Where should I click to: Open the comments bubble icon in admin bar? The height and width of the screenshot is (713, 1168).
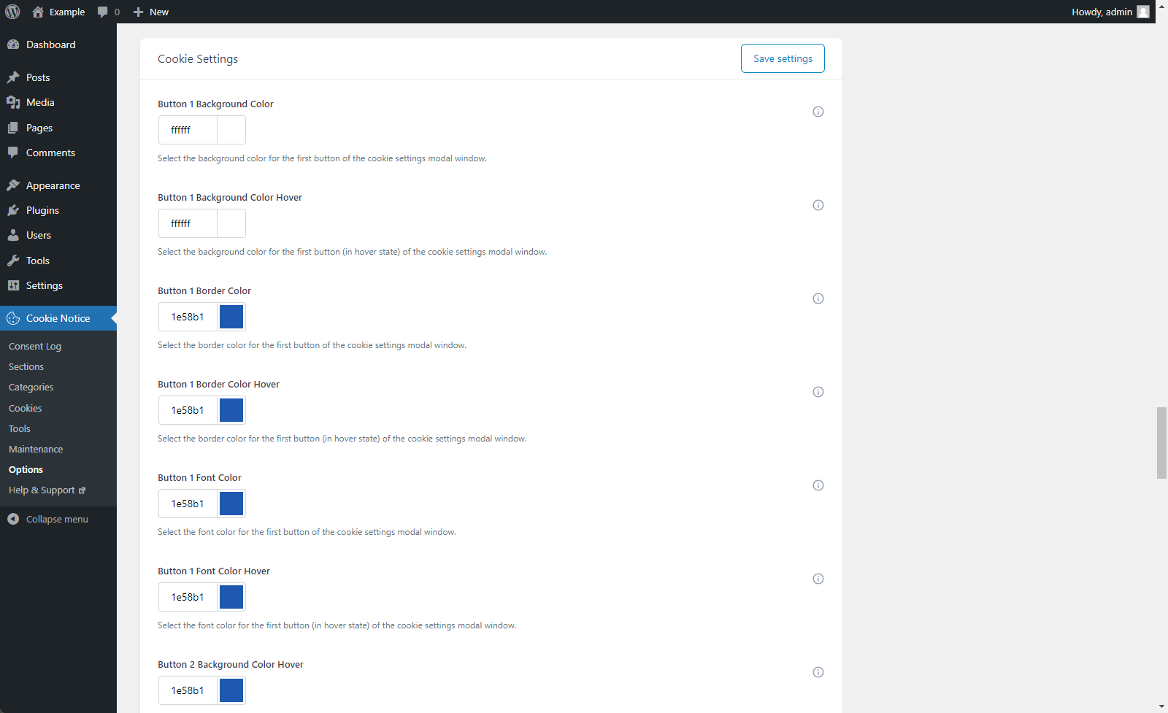click(103, 12)
